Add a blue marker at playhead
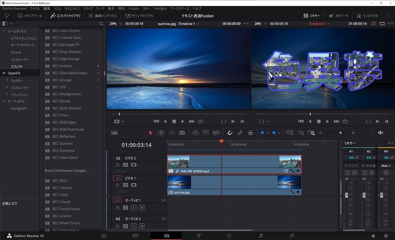This screenshot has height=240, width=395. [x=274, y=133]
